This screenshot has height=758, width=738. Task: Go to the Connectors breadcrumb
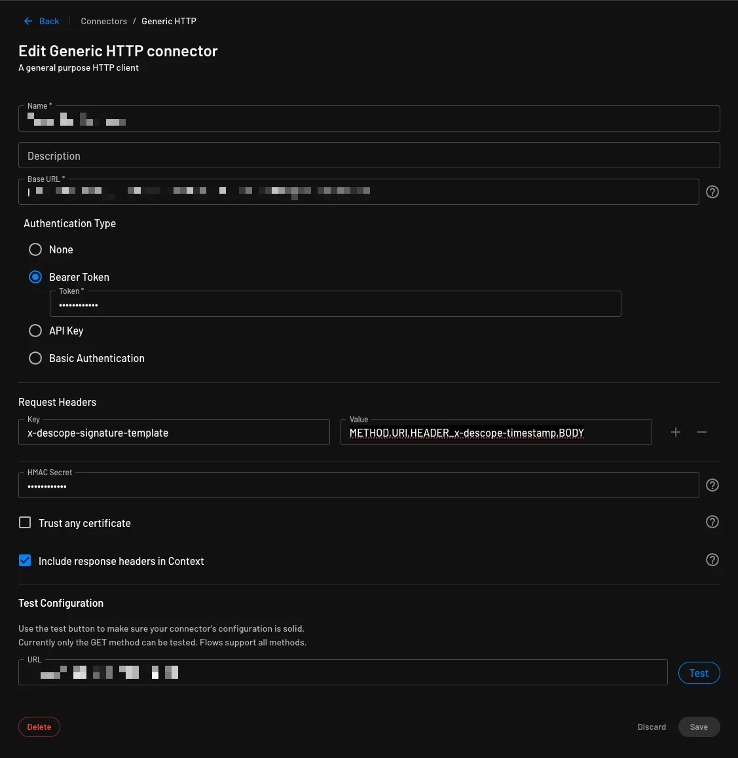[x=104, y=21]
